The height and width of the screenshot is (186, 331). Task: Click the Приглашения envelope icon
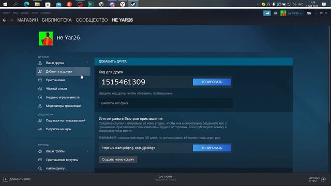pyautogui.click(x=40, y=80)
